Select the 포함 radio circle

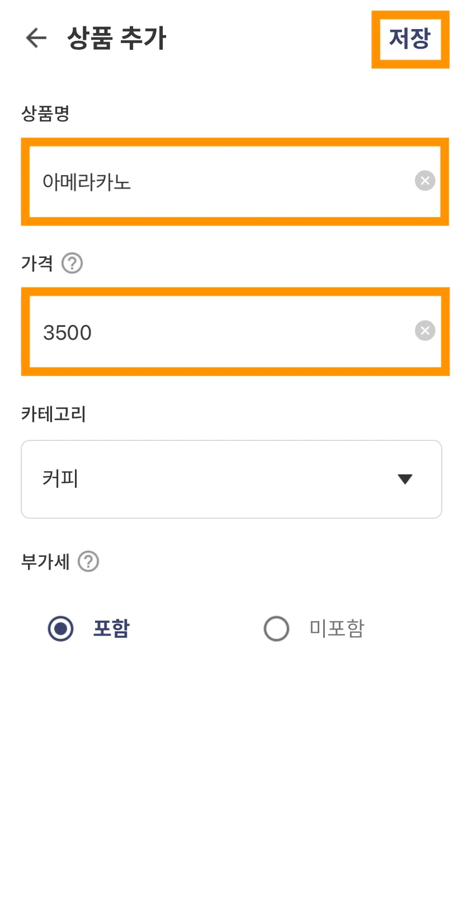pyautogui.click(x=60, y=628)
